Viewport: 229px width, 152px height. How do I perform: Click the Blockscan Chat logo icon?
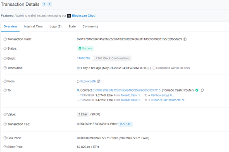click(69, 16)
